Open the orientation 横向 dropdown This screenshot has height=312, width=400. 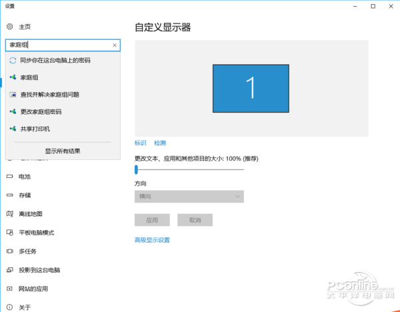pyautogui.click(x=189, y=197)
